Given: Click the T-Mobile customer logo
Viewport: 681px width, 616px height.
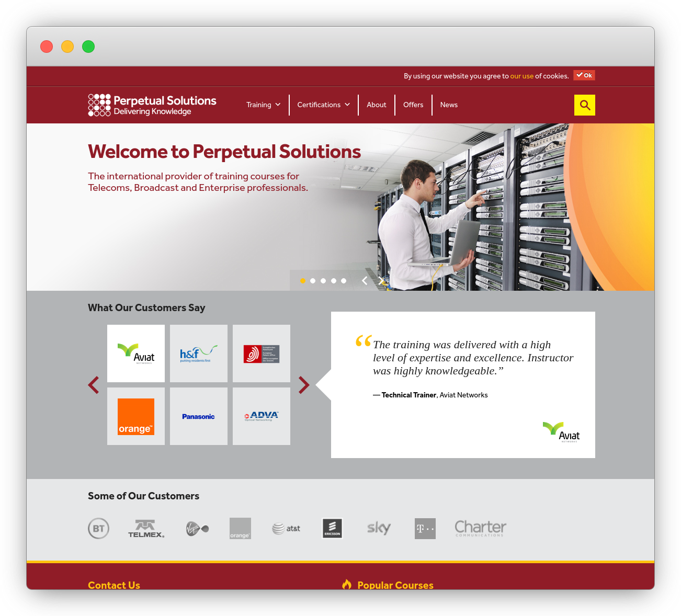Looking at the screenshot, I should (x=425, y=529).
